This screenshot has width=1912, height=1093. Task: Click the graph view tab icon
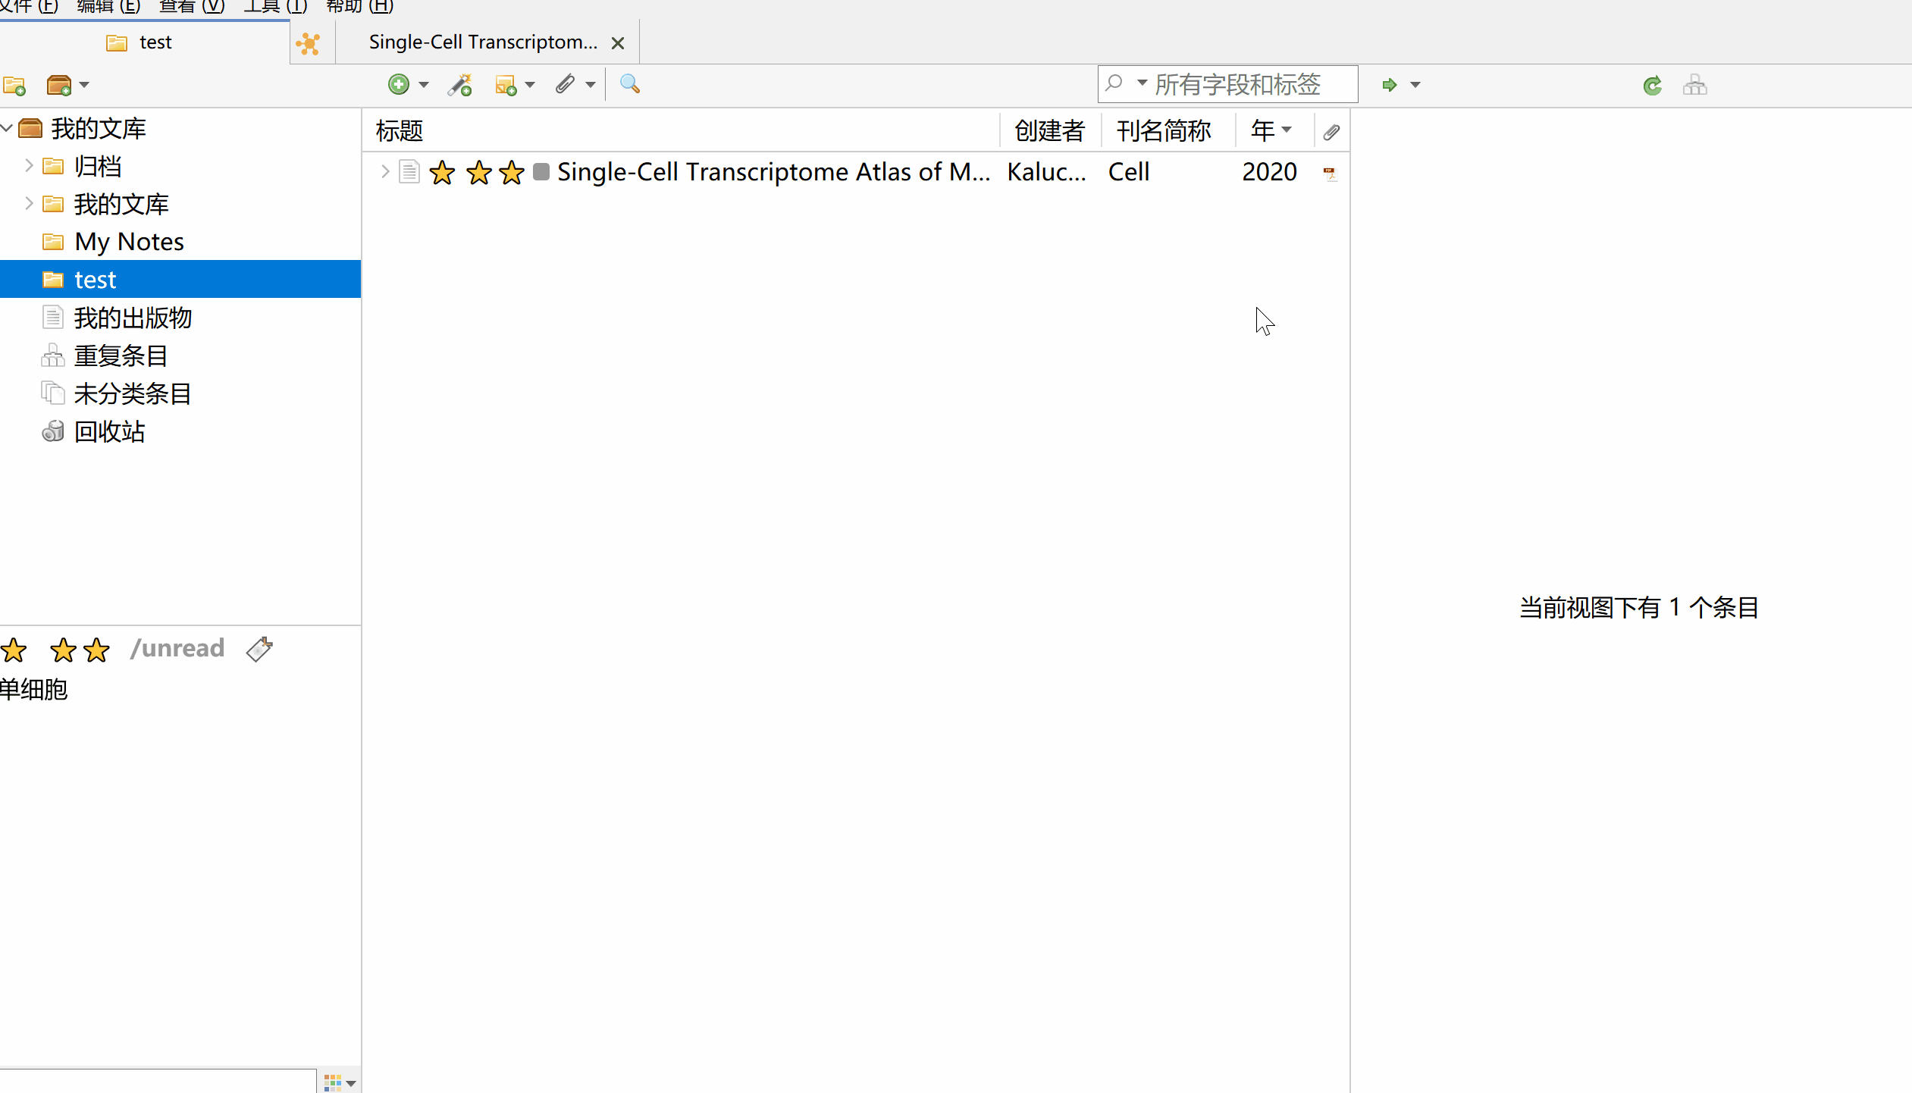tap(309, 43)
